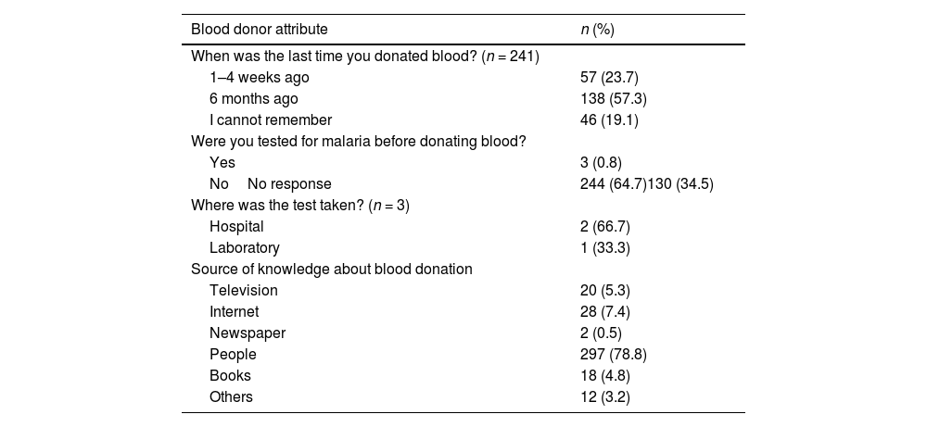The height and width of the screenshot is (427, 927).
Task: Click the '6 months ago' row label
Action: point(253,99)
